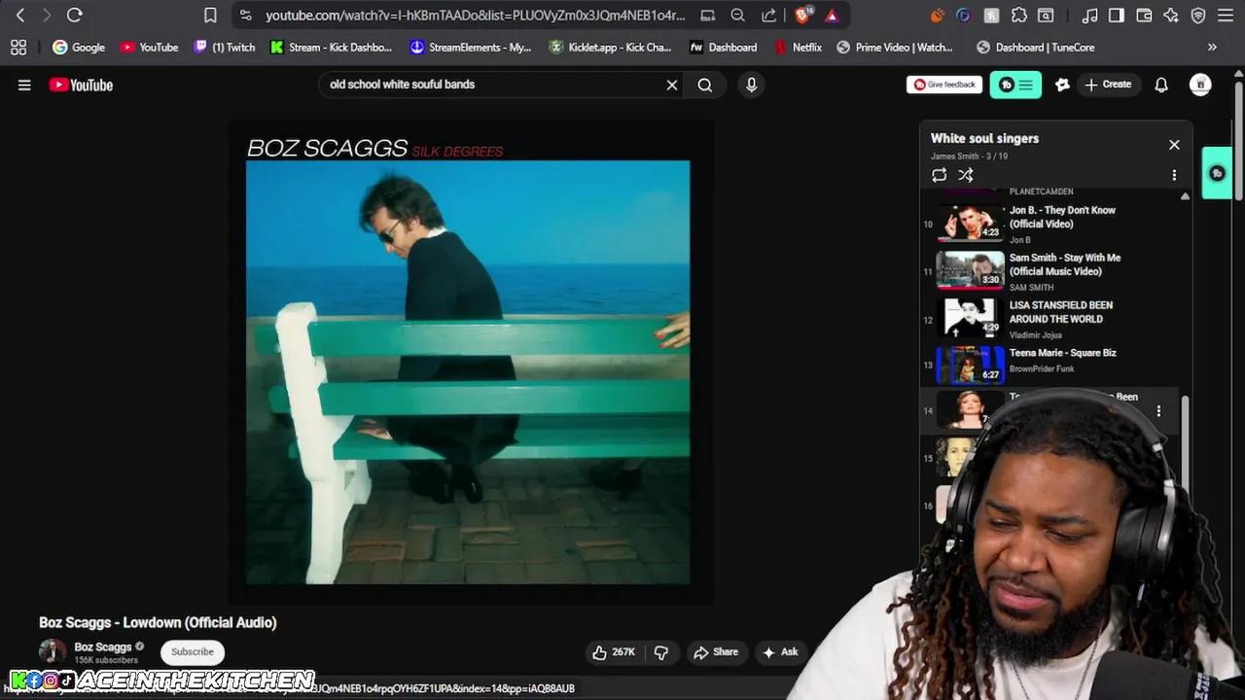Screen dimensions: 1245x700
Task: Click the browser share page icon
Action: [x=768, y=16]
